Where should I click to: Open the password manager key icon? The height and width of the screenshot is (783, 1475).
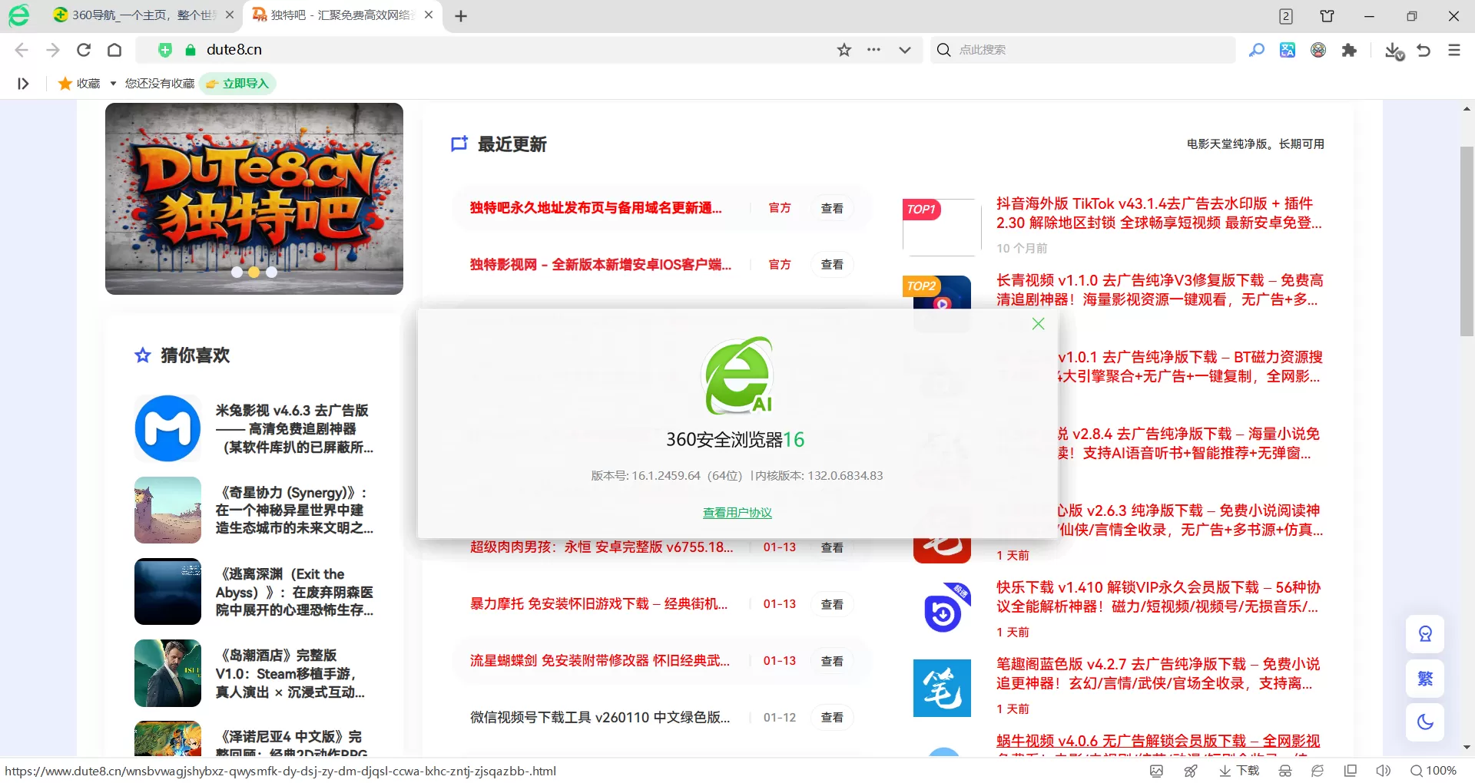pos(1258,50)
